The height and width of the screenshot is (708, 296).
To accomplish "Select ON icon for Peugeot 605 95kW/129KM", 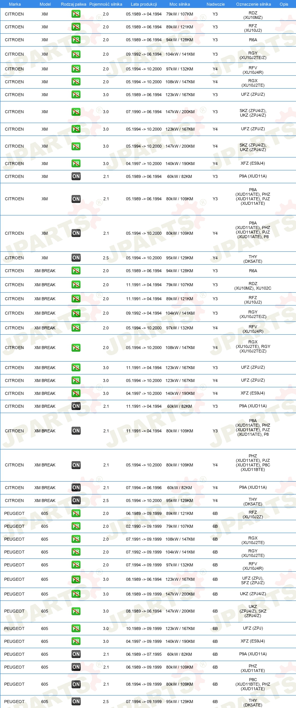I will tap(76, 702).
